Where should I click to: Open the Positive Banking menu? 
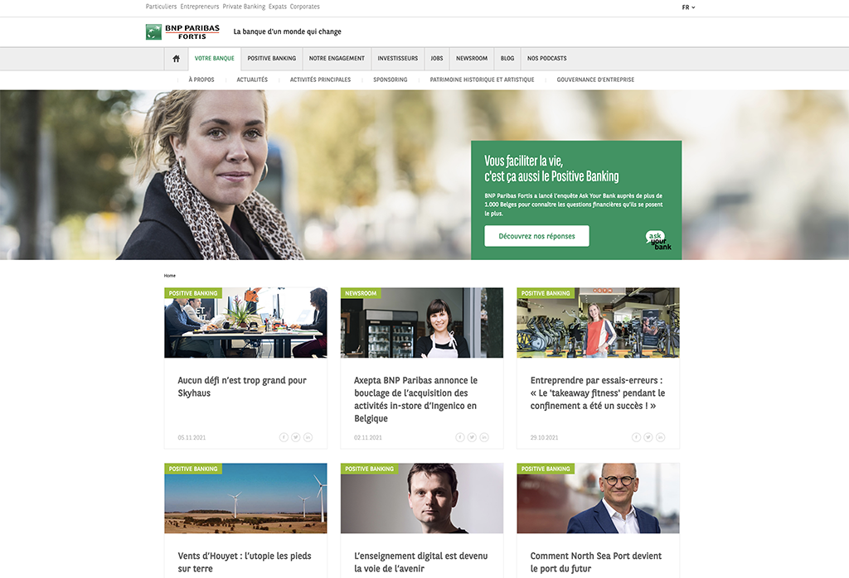pos(272,59)
